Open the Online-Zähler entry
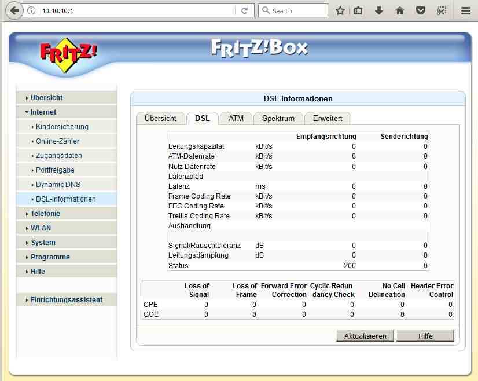The width and height of the screenshot is (478, 381). tap(67, 141)
